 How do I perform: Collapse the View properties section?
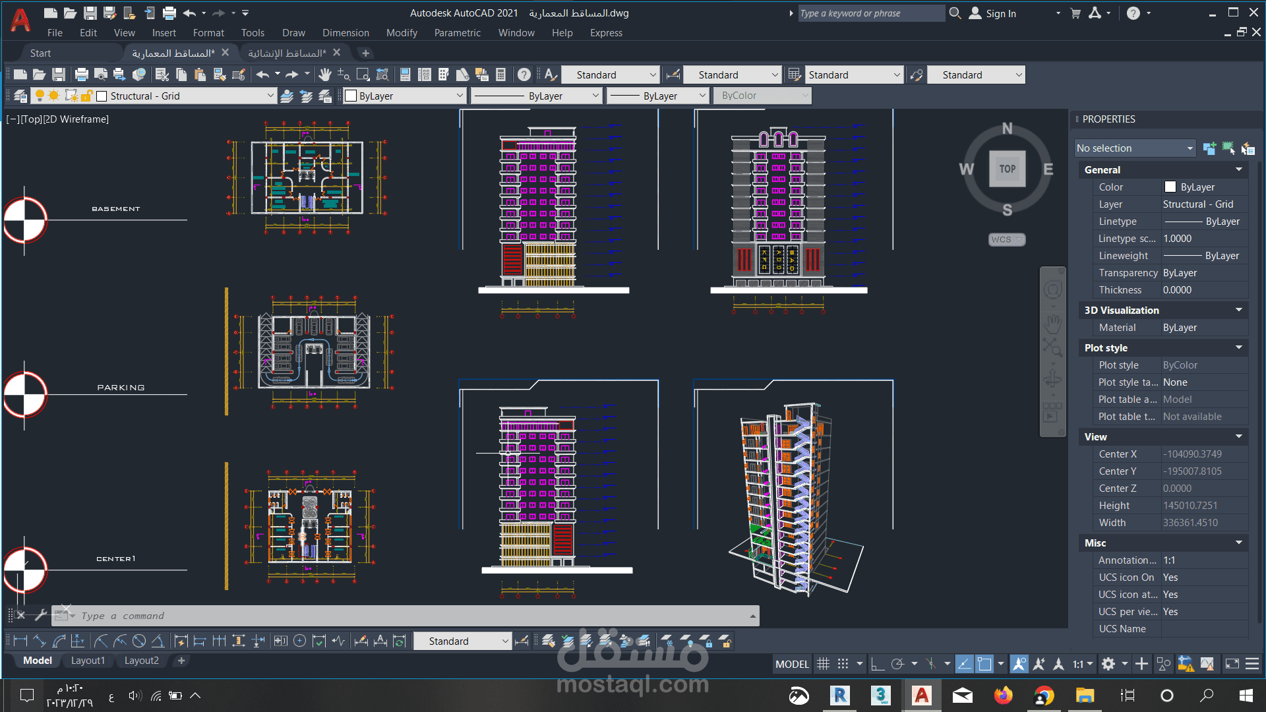pos(1239,437)
